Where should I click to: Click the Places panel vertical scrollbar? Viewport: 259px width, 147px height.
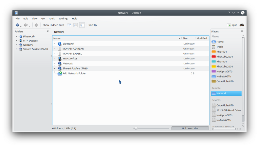coord(243,76)
